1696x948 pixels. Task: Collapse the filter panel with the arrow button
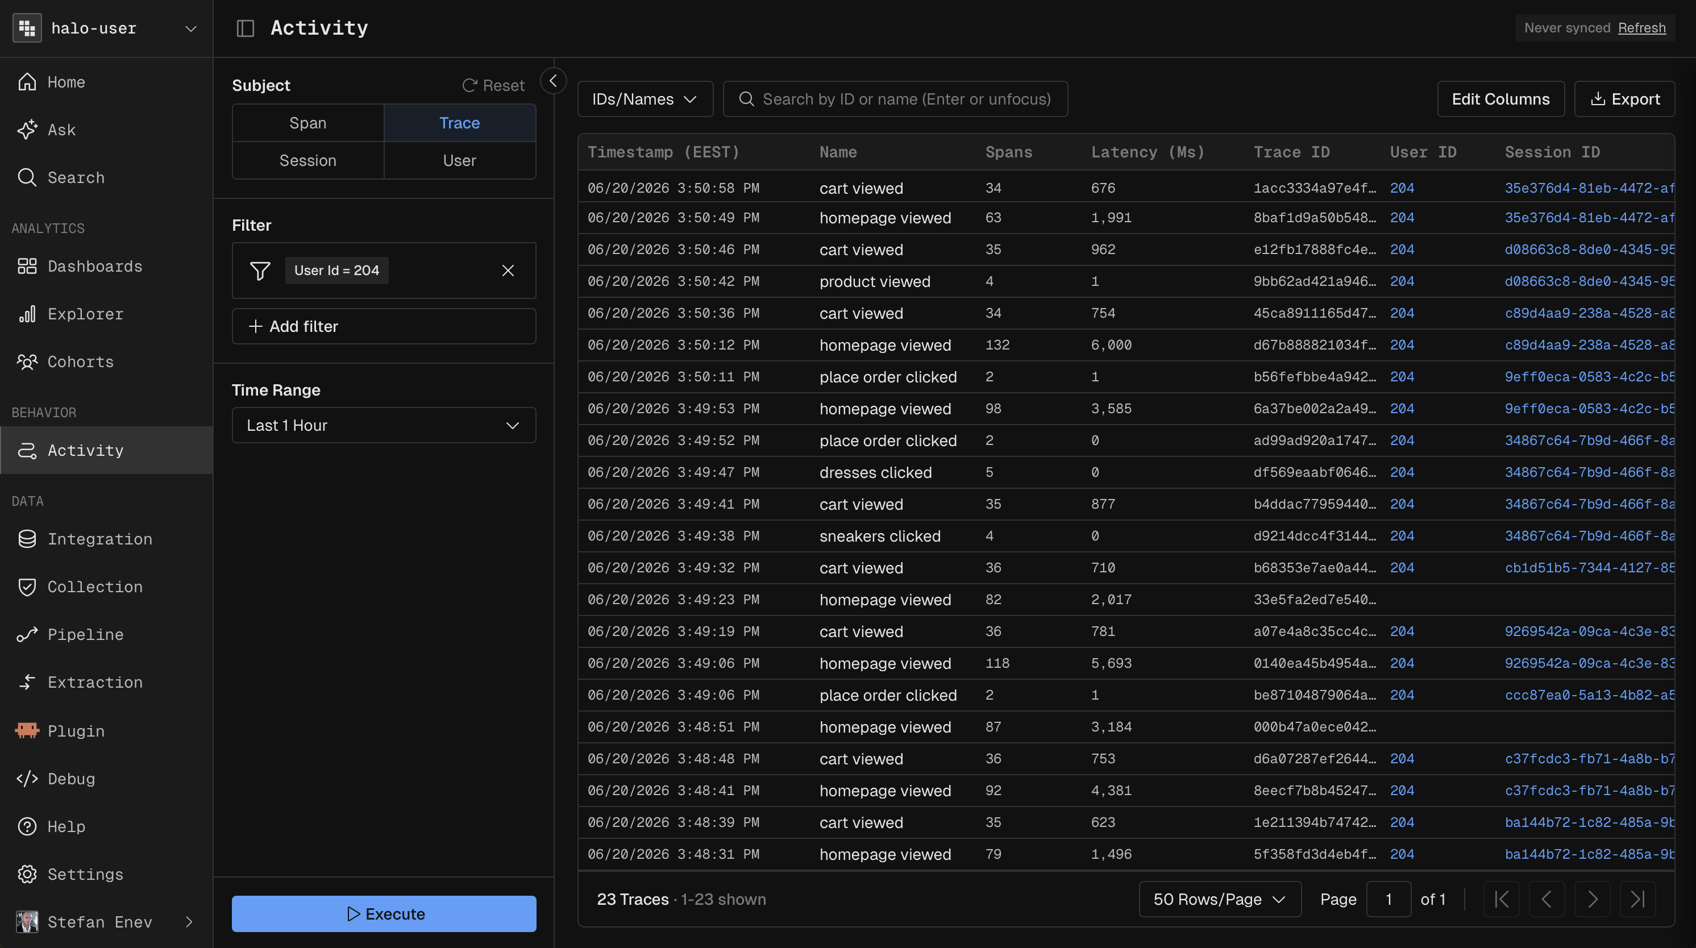pos(553,81)
